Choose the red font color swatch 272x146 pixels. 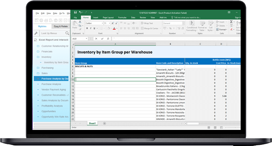point(114,28)
